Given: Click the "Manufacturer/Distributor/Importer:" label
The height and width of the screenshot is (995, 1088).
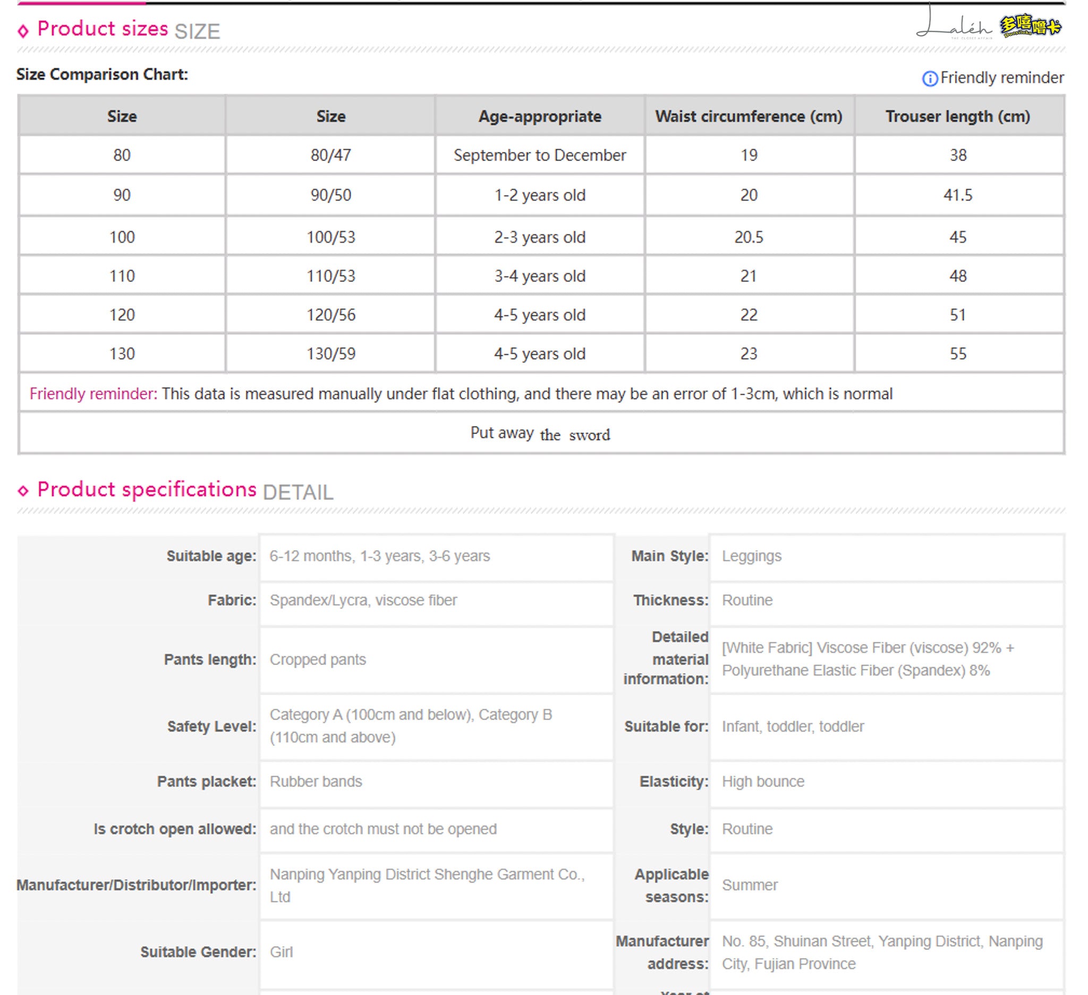Looking at the screenshot, I should point(137,885).
